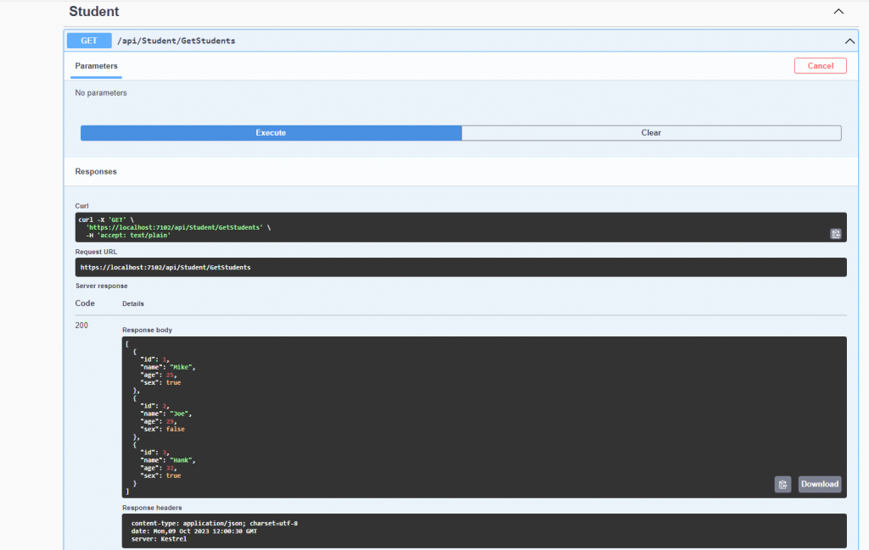The height and width of the screenshot is (550, 869).
Task: Click the Response headers label
Action: pos(152,508)
